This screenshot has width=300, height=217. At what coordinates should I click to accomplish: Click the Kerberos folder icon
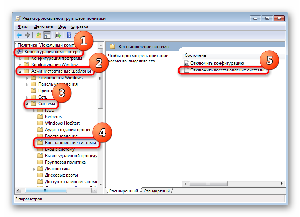pos(40,117)
